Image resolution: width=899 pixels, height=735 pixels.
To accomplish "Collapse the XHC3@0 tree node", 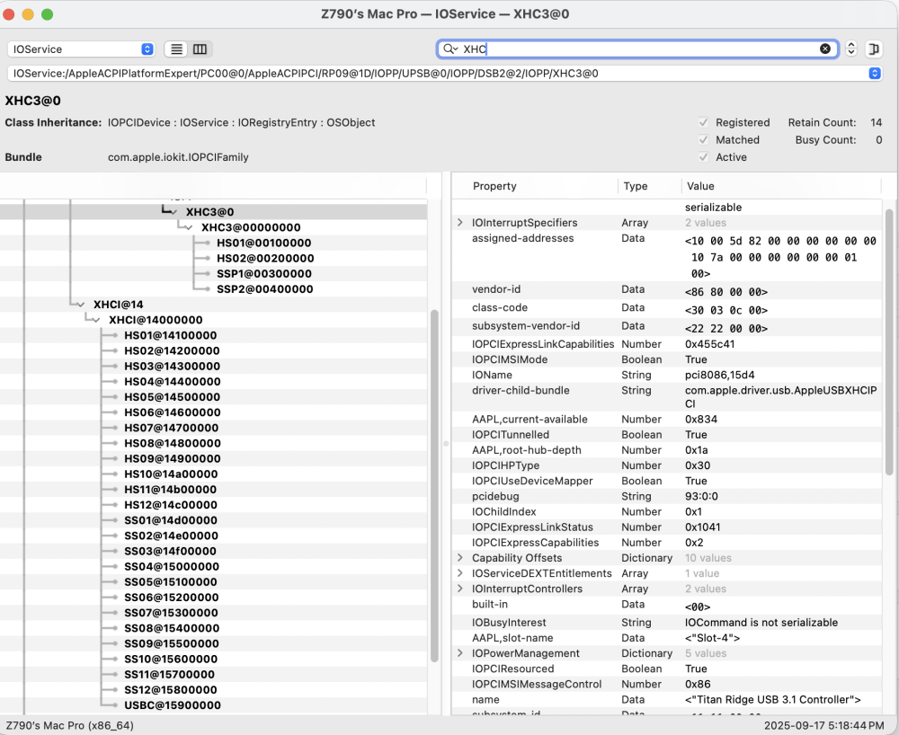I will coord(174,213).
